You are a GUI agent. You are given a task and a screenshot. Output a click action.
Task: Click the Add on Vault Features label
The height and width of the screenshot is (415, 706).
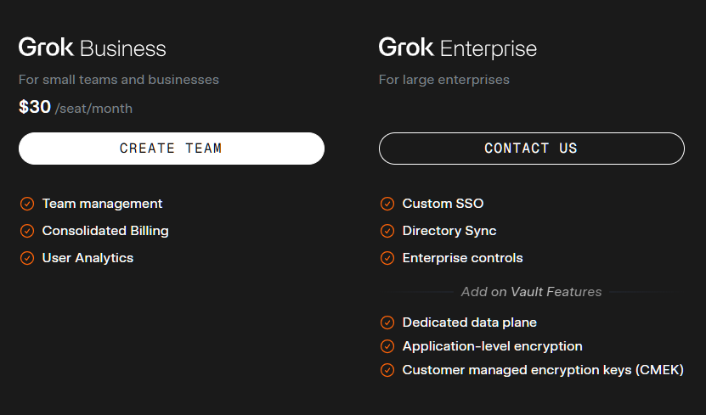coord(531,292)
